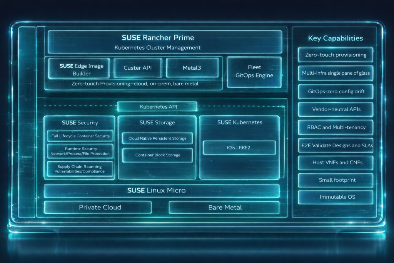Viewport: 394px width, 263px height.
Task: Click the Supply Chain Scanning component
Action: (x=80, y=169)
